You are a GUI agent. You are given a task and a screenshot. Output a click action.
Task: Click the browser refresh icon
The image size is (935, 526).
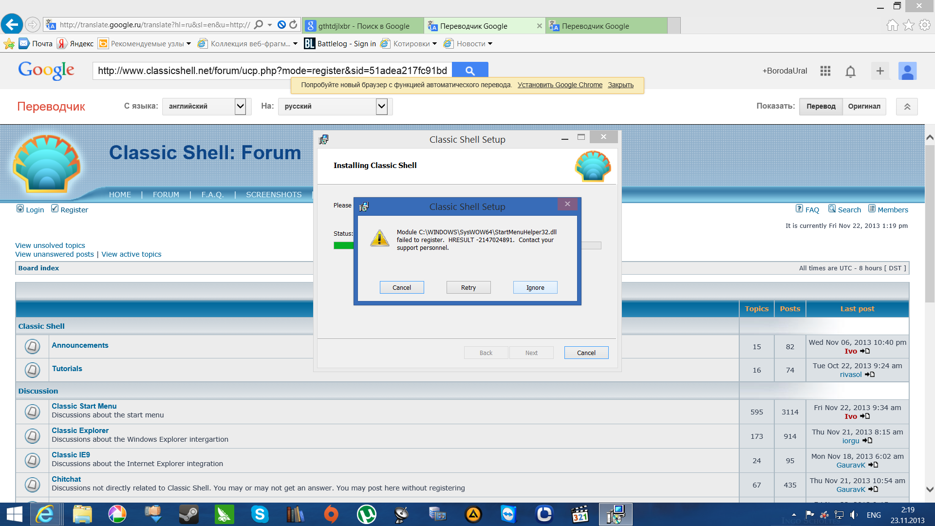[x=293, y=24]
